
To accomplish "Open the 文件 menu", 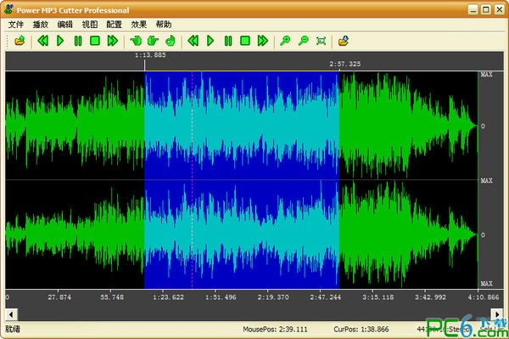I will pos(15,25).
